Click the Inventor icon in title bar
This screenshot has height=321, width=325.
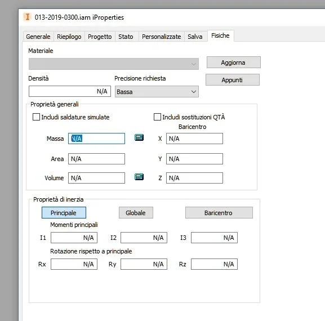pos(28,17)
